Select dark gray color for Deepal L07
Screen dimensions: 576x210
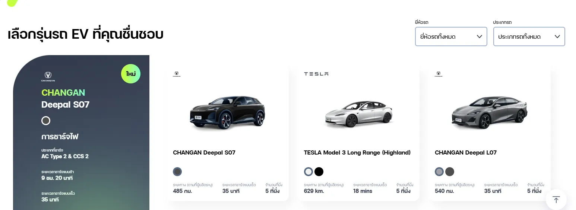tap(450, 172)
